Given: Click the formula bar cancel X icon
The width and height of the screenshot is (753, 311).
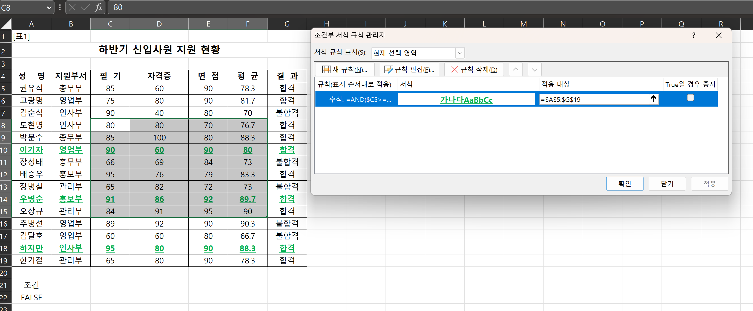Looking at the screenshot, I should click(x=73, y=7).
